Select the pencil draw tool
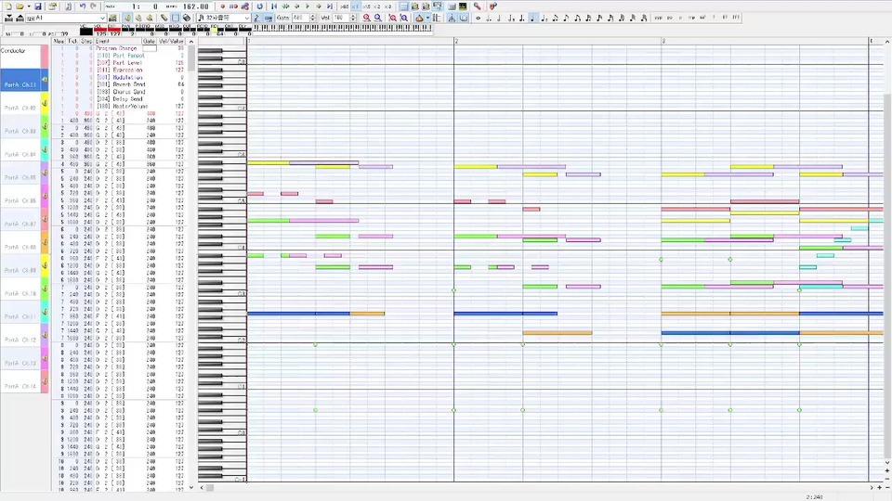Viewport: 892px width, 501px height. point(164,18)
